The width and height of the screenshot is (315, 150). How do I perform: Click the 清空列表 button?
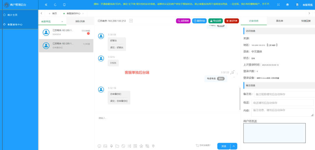click(232, 21)
